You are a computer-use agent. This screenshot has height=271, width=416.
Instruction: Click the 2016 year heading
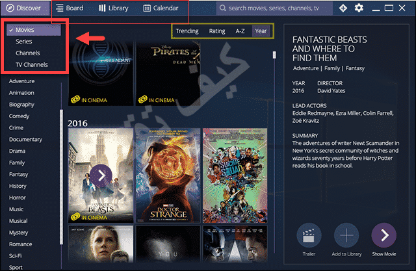pos(77,123)
